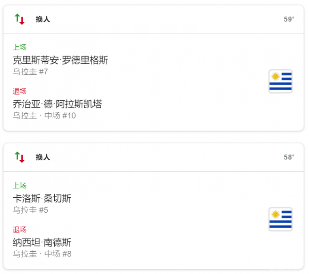Select the 换人 header of the 59' card

[x=43, y=19]
